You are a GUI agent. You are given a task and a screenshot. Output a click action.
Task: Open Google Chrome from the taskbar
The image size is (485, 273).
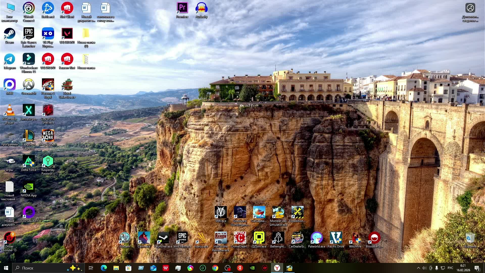click(215, 268)
